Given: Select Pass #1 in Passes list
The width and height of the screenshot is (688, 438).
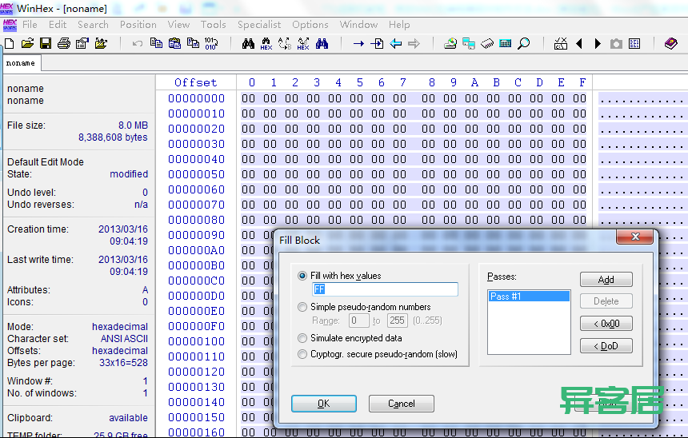Looking at the screenshot, I should (x=529, y=297).
